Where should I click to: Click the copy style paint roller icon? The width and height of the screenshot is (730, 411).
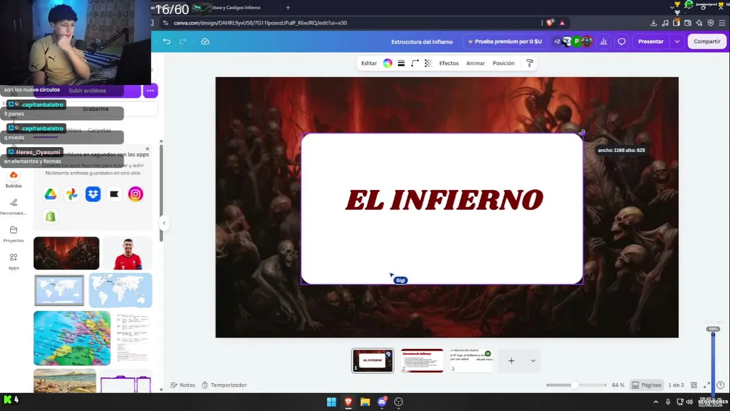coord(530,63)
